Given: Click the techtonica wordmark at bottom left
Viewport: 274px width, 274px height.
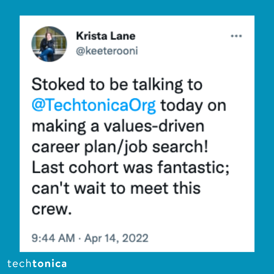Looking at the screenshot, I should click(37, 264).
